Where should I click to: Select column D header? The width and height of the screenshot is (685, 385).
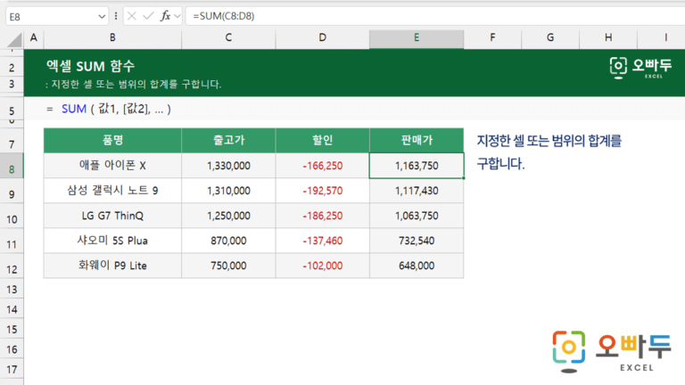[x=322, y=38]
